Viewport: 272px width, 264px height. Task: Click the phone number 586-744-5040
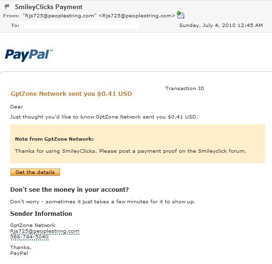click(x=29, y=237)
